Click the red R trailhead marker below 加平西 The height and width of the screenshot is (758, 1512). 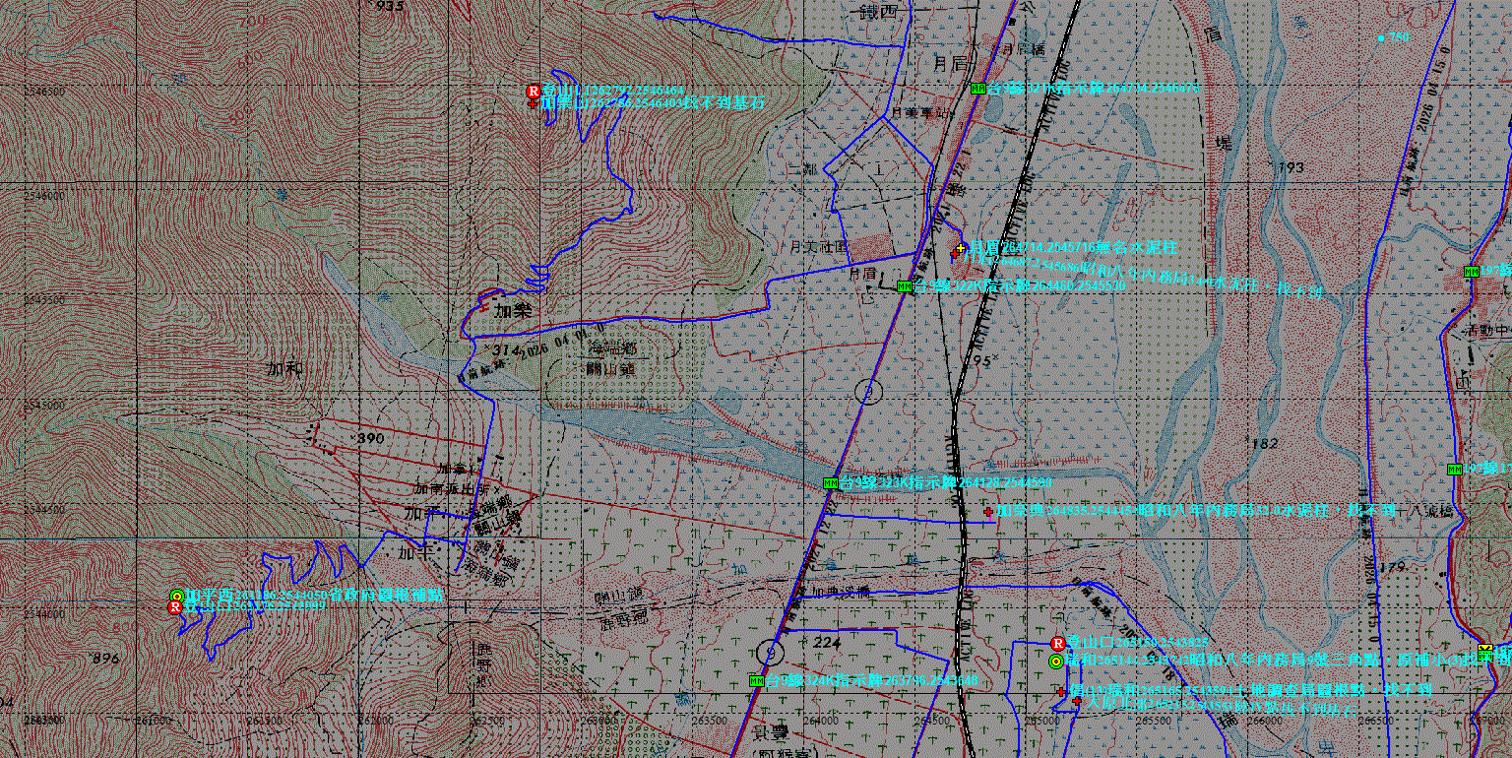175,608
